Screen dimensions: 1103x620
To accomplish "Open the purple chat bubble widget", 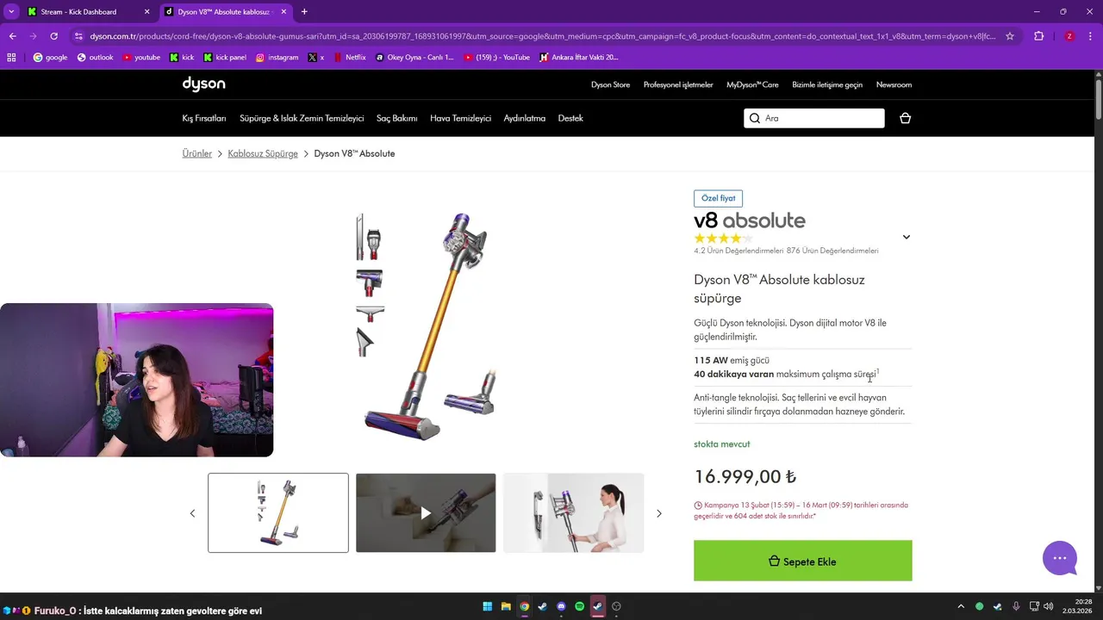I will pos(1060,558).
